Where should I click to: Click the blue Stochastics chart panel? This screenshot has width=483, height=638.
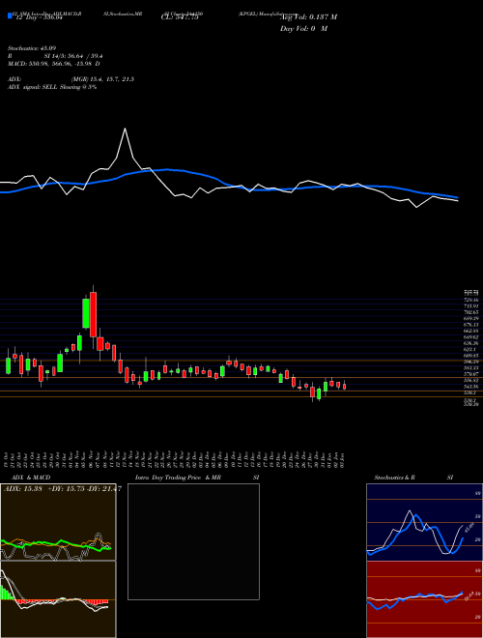424,522
